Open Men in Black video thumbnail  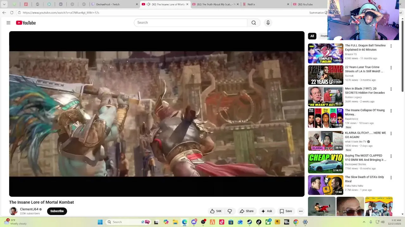326,97
